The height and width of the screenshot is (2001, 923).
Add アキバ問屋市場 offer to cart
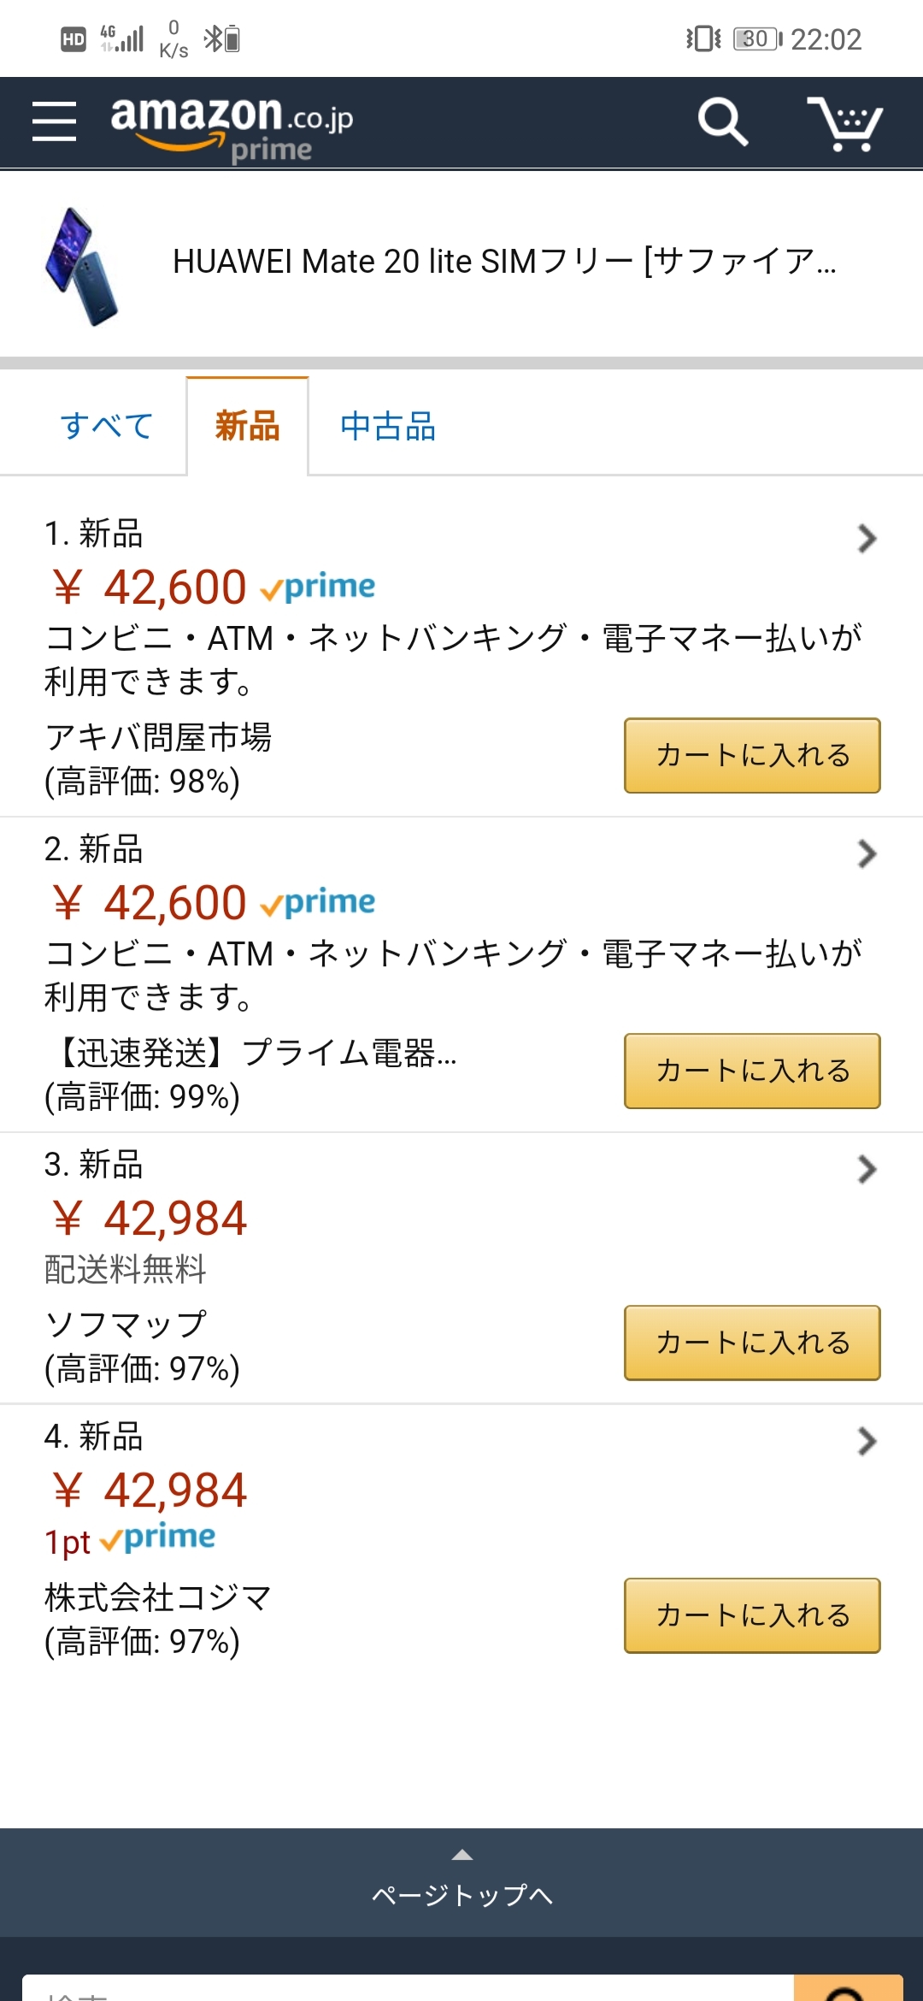coord(752,755)
